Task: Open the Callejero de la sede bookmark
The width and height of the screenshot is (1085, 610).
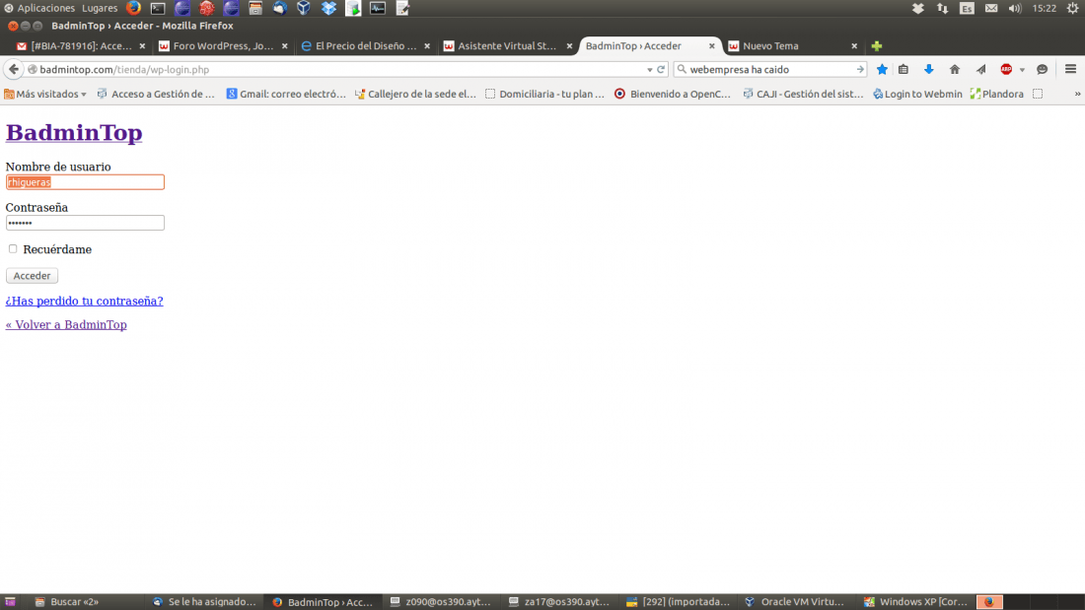Action: [415, 94]
